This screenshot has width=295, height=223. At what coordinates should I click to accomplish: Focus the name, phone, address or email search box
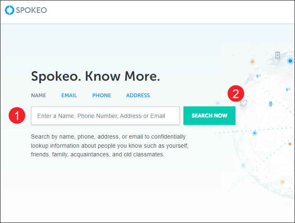pyautogui.click(x=105, y=116)
